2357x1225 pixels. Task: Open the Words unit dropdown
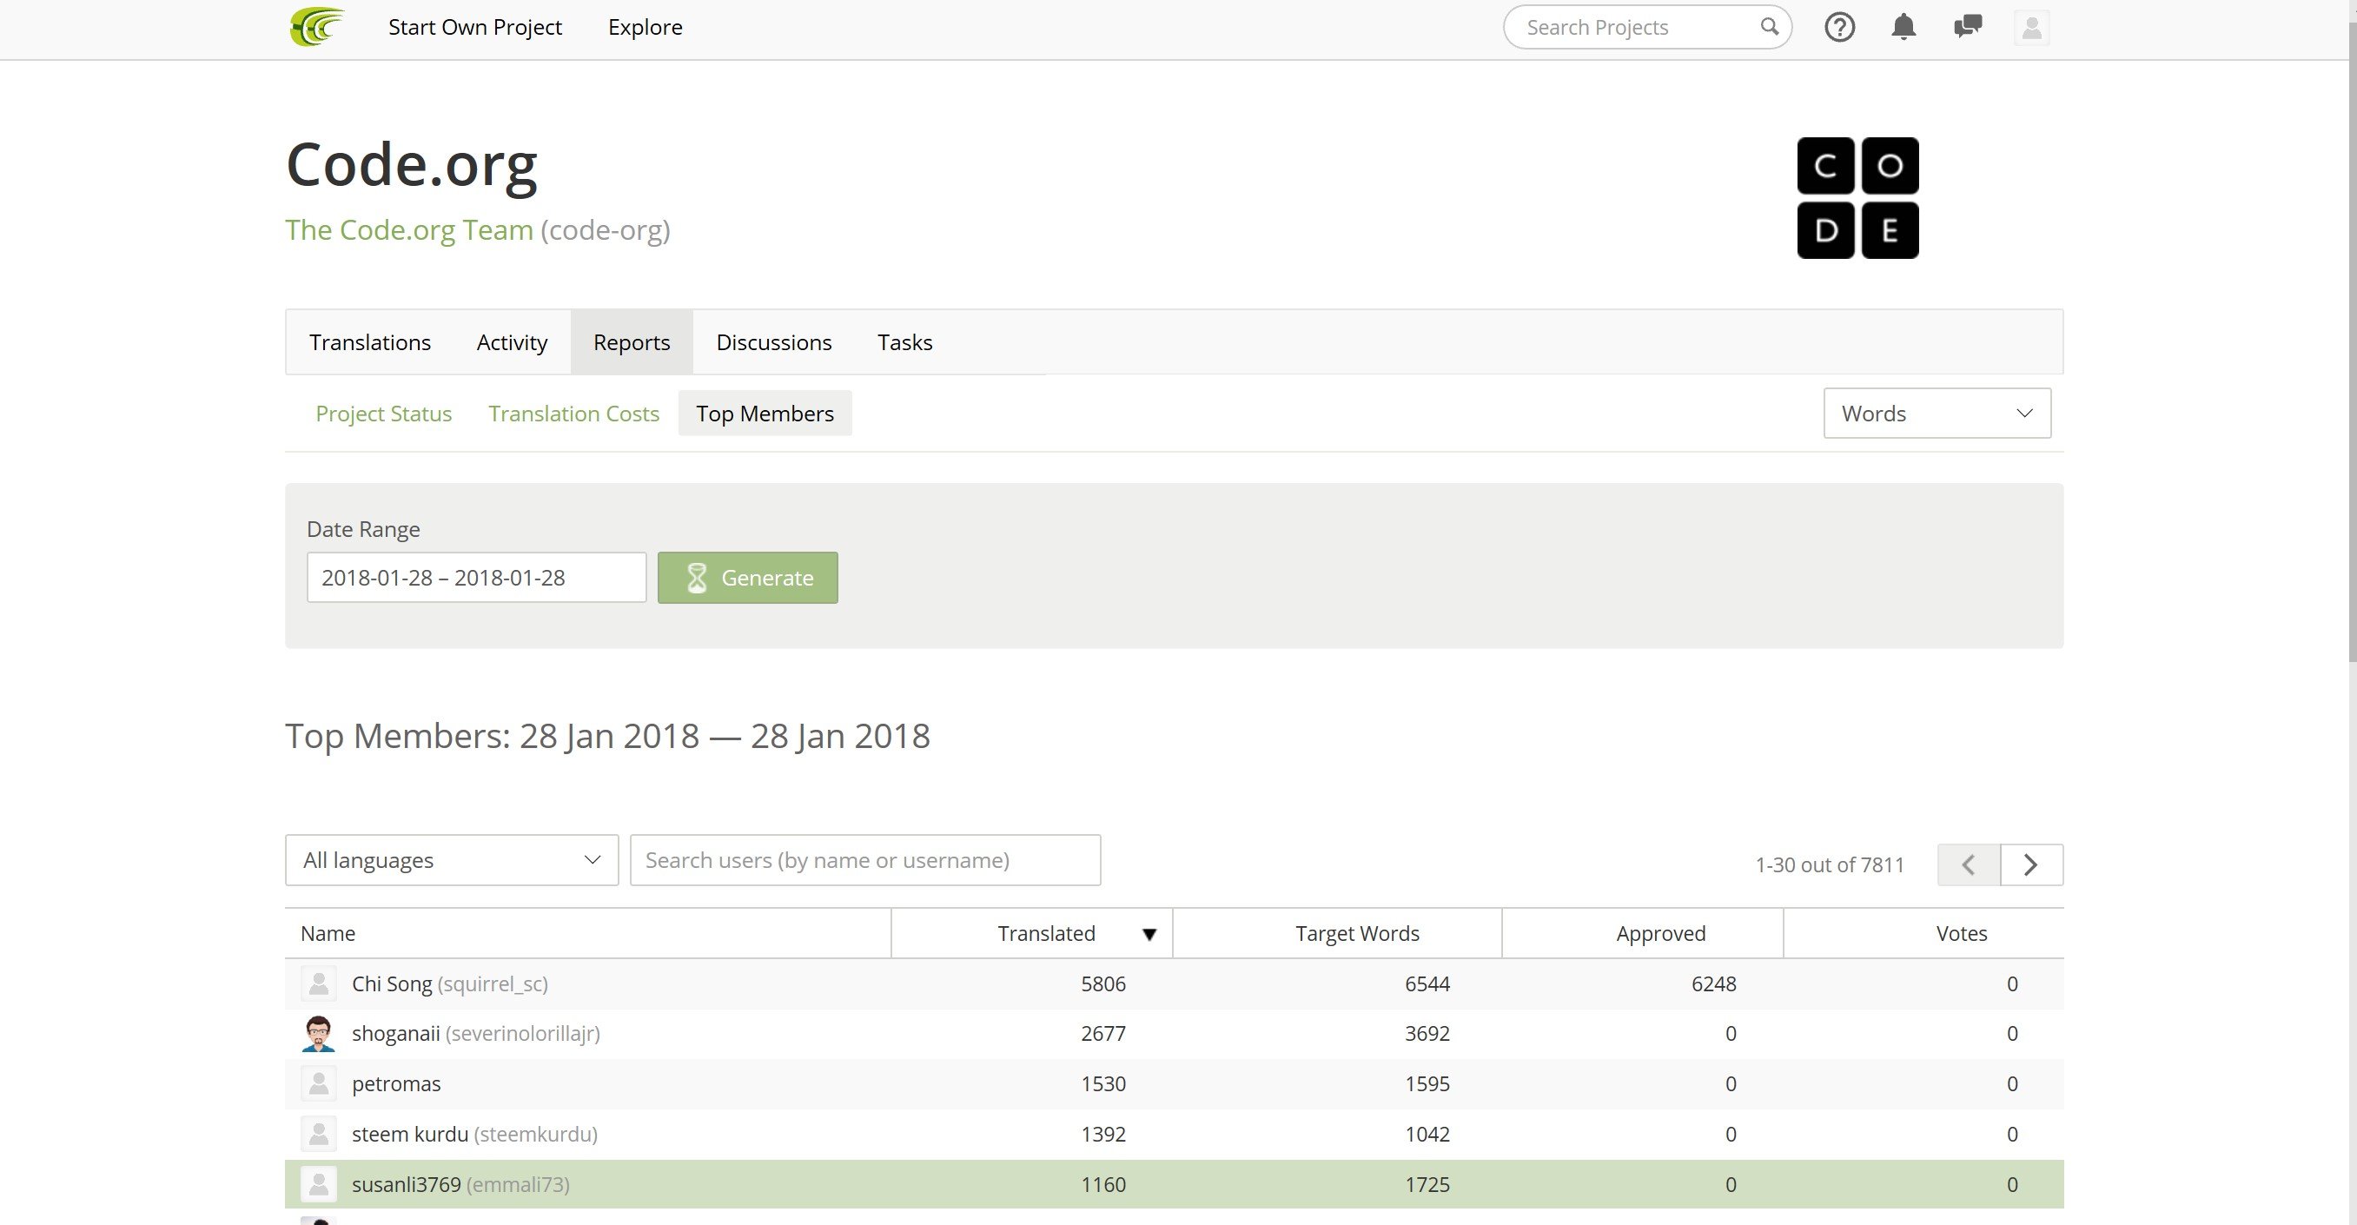click(x=1937, y=414)
